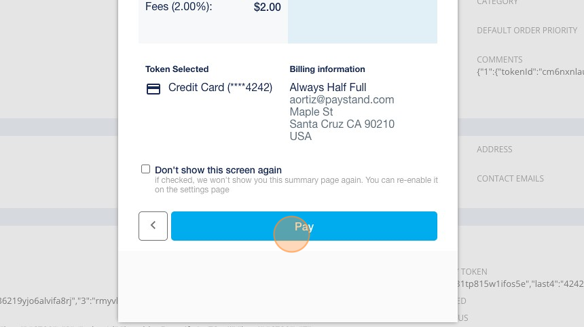Click the light blue summary panel
Screen dimensions: 584x327
(x=363, y=22)
